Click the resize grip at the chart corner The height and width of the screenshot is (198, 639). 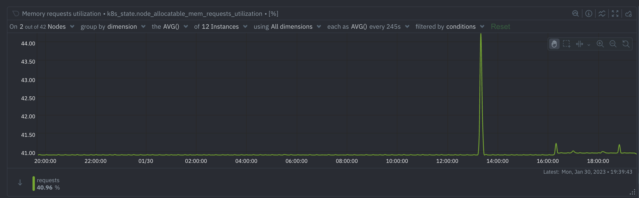click(x=633, y=192)
